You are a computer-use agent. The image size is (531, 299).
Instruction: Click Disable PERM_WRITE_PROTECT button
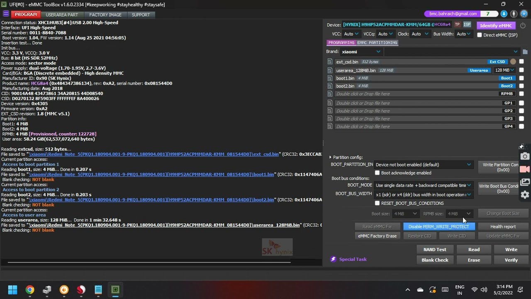438,226
